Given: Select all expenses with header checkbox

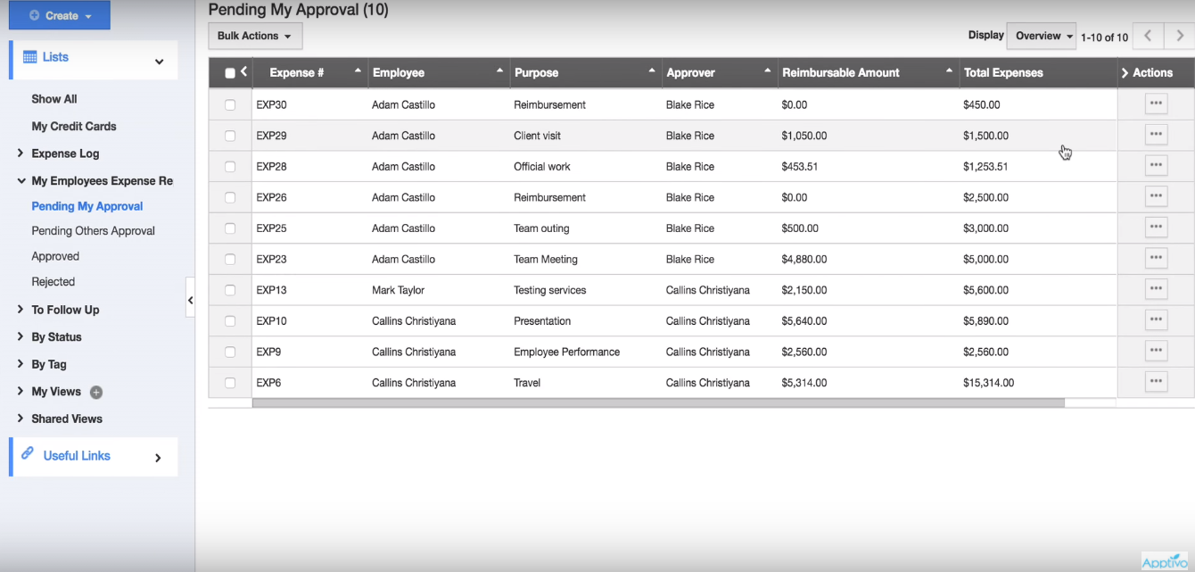Looking at the screenshot, I should click(x=229, y=72).
